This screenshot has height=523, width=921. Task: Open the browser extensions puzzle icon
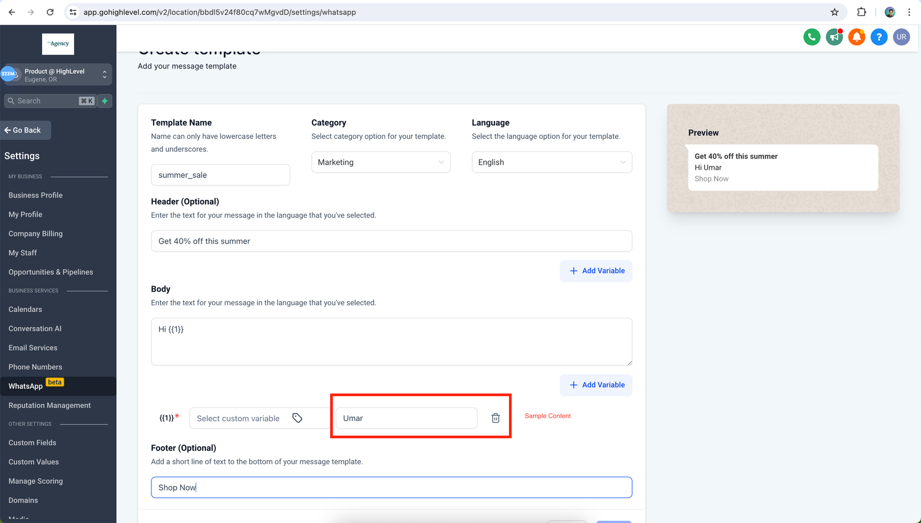click(x=861, y=12)
